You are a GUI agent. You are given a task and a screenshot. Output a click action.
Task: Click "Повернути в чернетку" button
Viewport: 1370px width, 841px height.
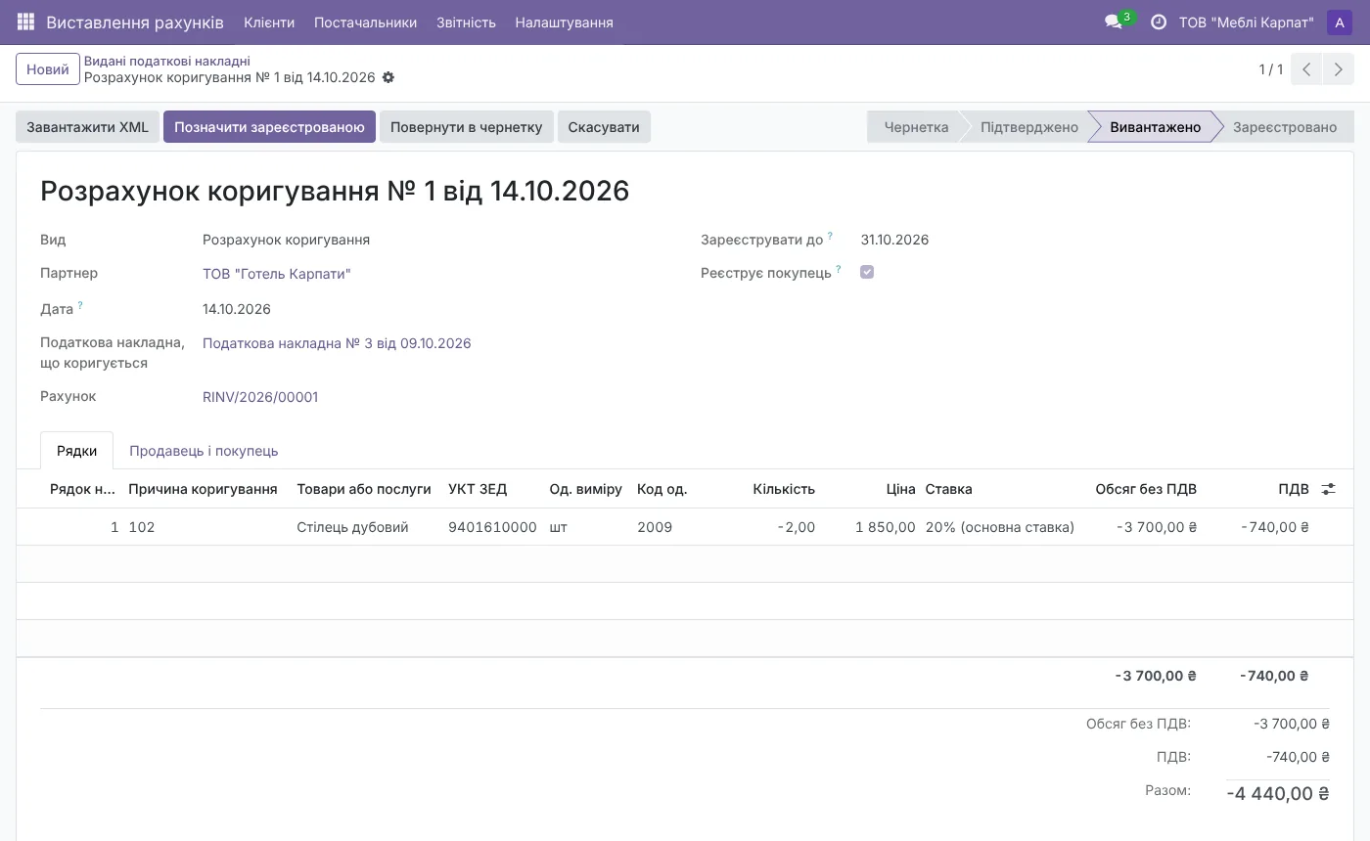(466, 127)
